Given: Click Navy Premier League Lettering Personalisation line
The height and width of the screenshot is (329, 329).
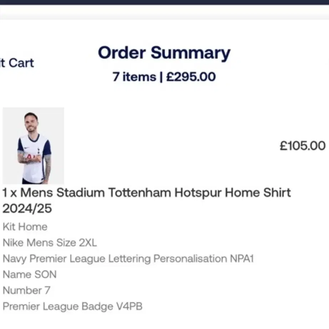Looking at the screenshot, I should tap(128, 259).
